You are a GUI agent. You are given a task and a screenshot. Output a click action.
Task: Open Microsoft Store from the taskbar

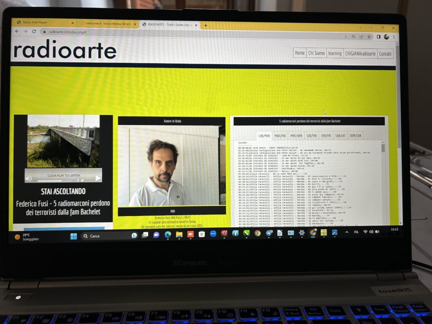202,234
